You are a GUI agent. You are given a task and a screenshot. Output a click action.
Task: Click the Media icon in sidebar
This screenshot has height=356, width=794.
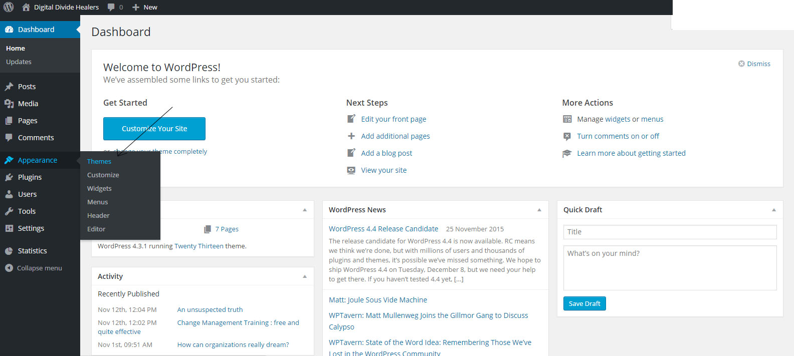(9, 104)
